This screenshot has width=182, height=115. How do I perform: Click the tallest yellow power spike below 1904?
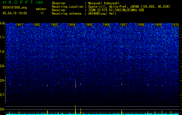[x=75, y=110]
